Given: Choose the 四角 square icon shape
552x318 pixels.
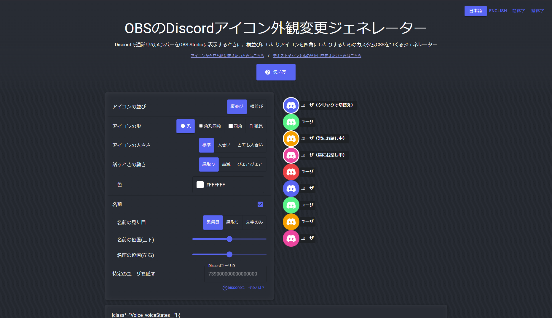Looking at the screenshot, I should click(x=235, y=126).
